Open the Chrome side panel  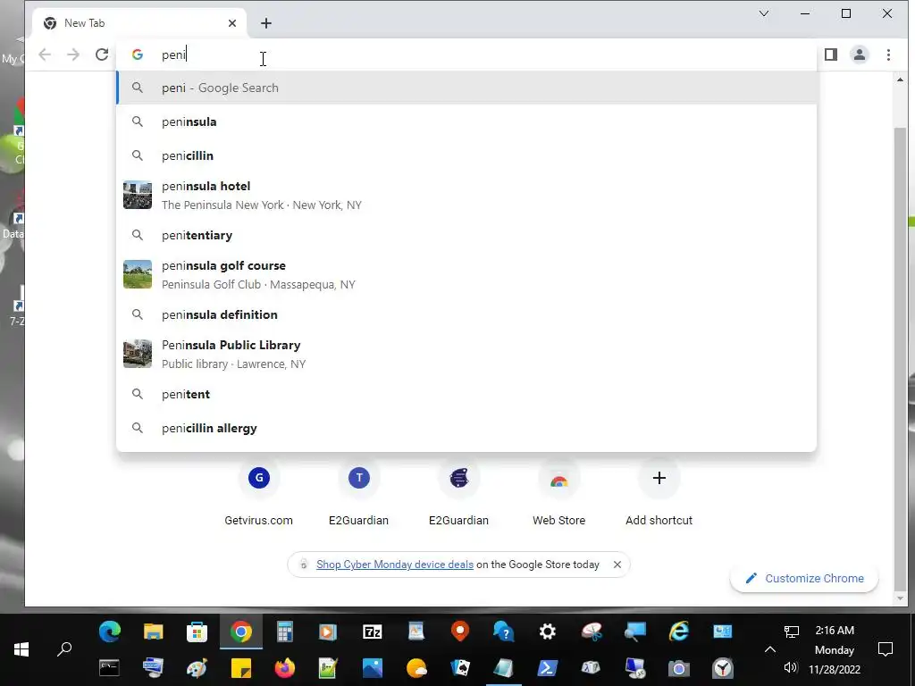(x=830, y=54)
